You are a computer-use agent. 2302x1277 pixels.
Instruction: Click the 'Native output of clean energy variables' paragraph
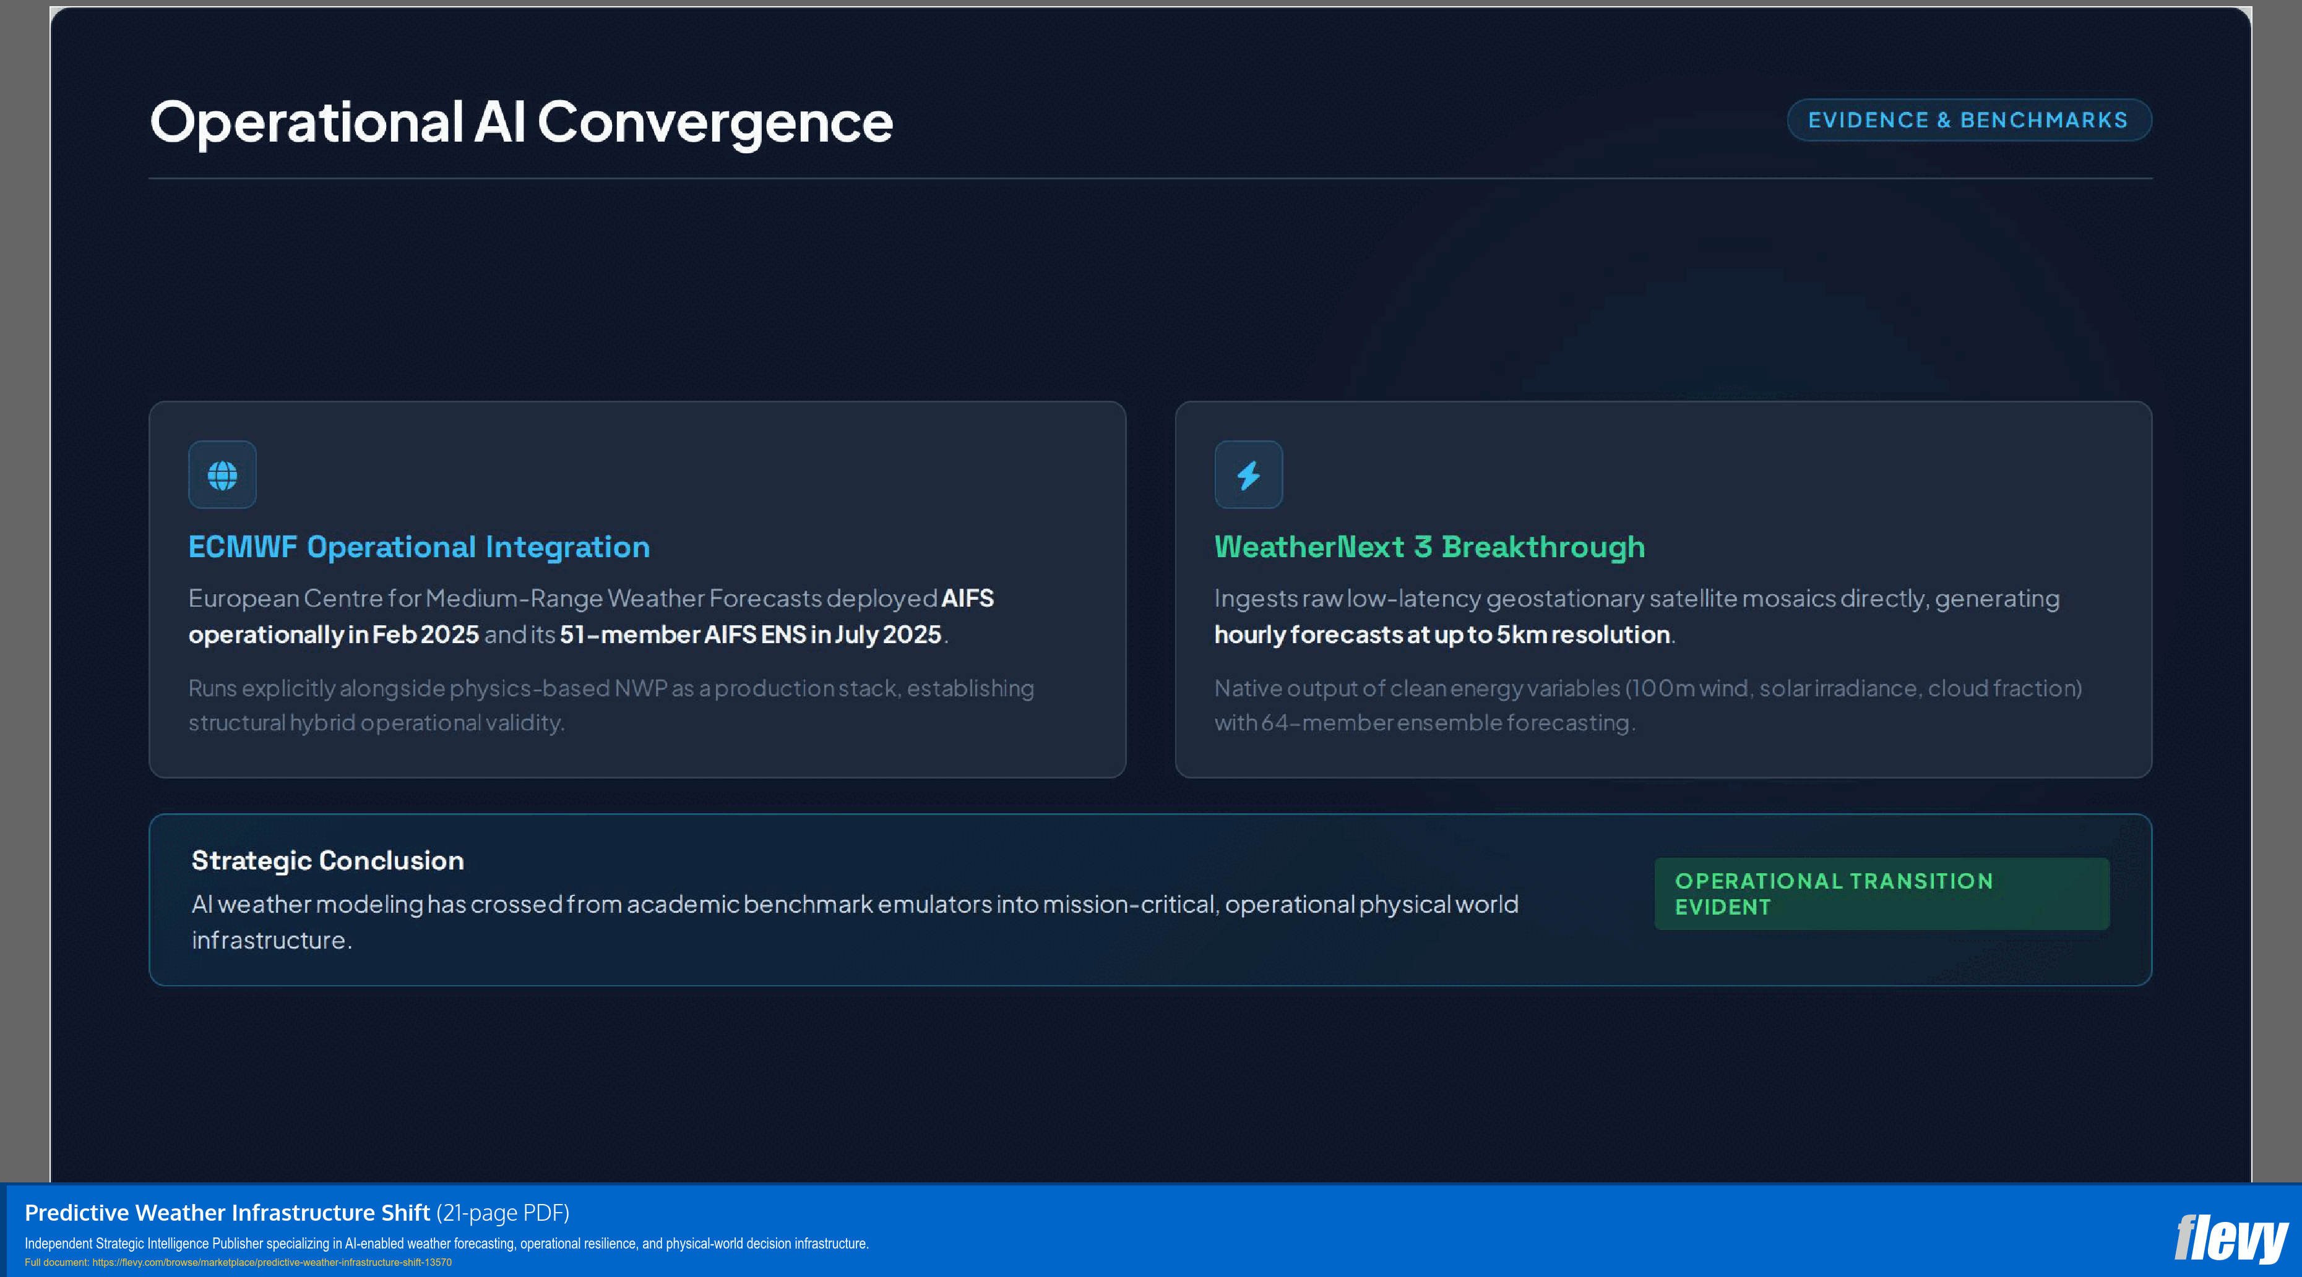tap(1648, 706)
